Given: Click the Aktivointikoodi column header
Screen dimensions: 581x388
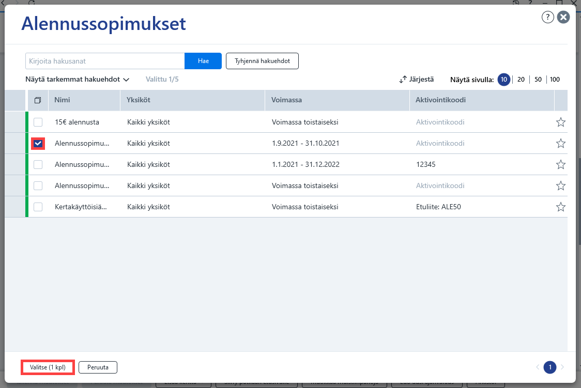Looking at the screenshot, I should (440, 100).
